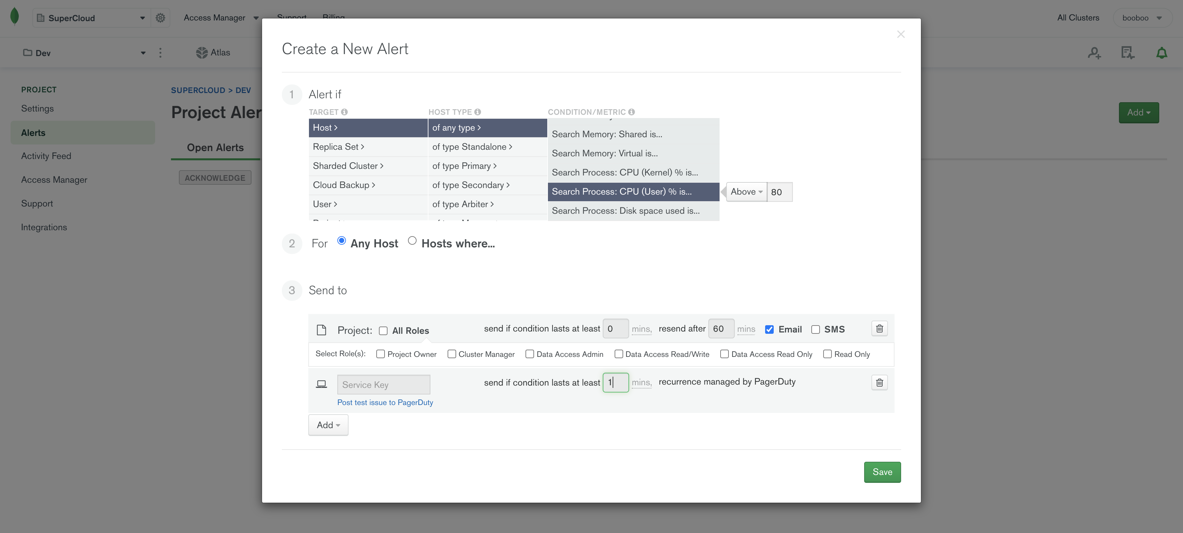Click the Condition/Metric info icon
This screenshot has height=533, width=1183.
pyautogui.click(x=631, y=112)
